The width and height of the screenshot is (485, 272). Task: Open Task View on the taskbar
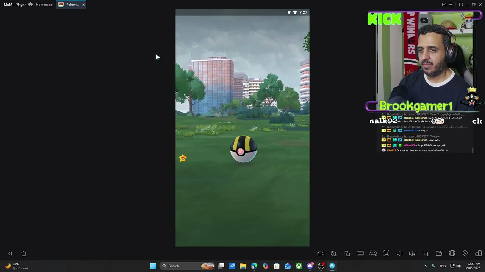click(221, 266)
